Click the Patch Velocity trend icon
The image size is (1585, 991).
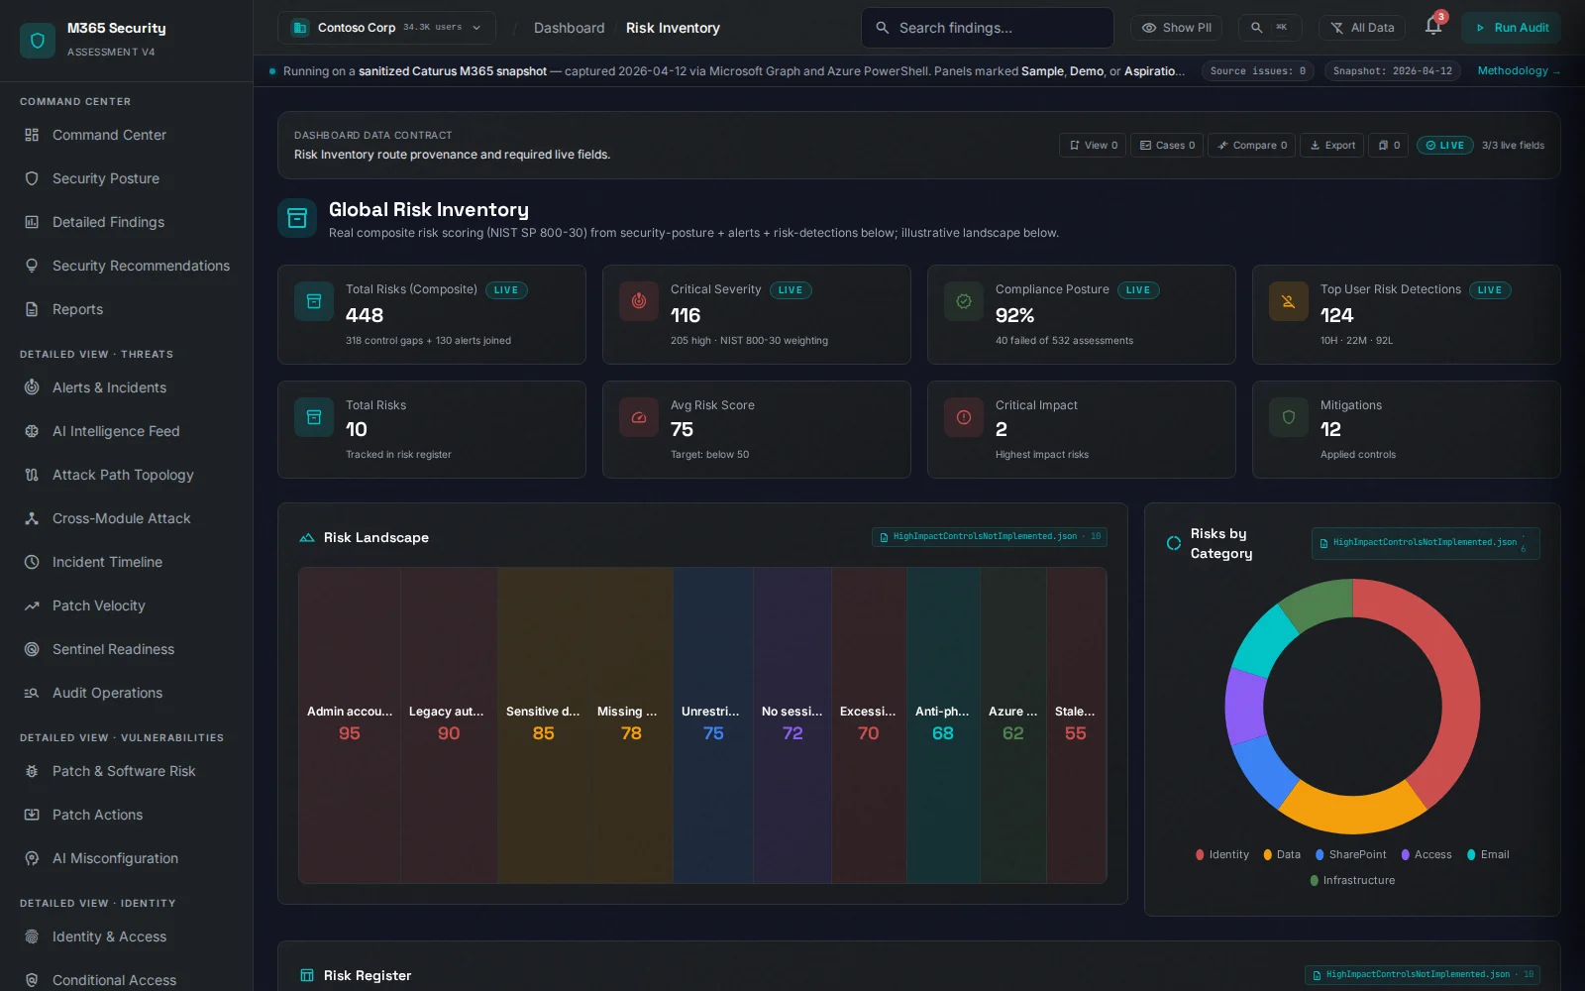[x=32, y=606]
